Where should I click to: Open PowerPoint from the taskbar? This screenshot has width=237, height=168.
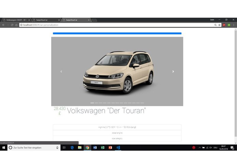[110, 148]
